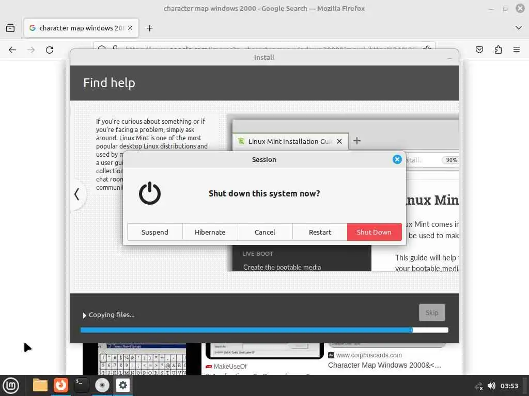This screenshot has width=529, height=396.
Task: Go forward in Firefox
Action: point(31,50)
